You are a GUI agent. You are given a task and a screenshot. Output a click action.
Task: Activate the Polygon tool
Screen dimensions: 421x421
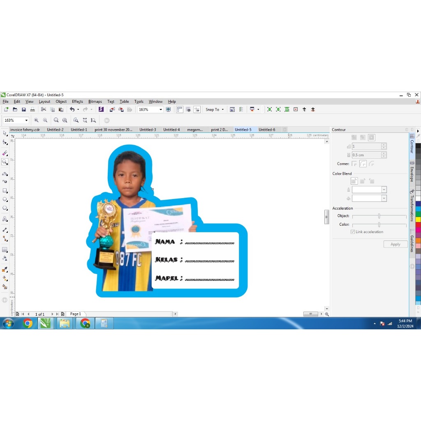tap(5, 208)
